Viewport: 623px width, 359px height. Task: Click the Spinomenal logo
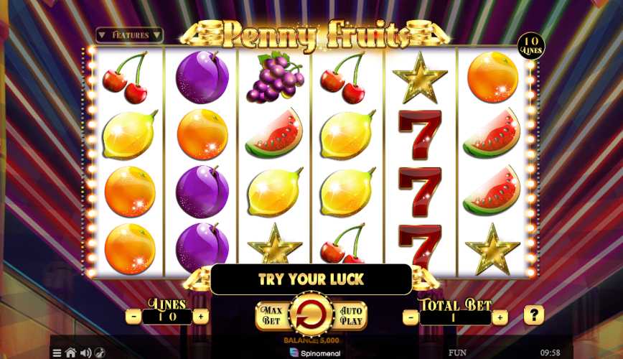315,353
